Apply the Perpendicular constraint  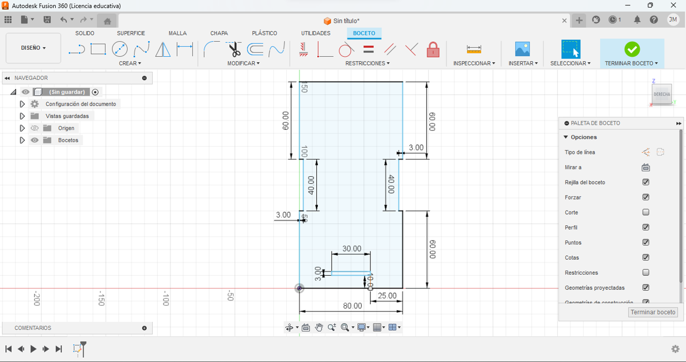[325, 50]
